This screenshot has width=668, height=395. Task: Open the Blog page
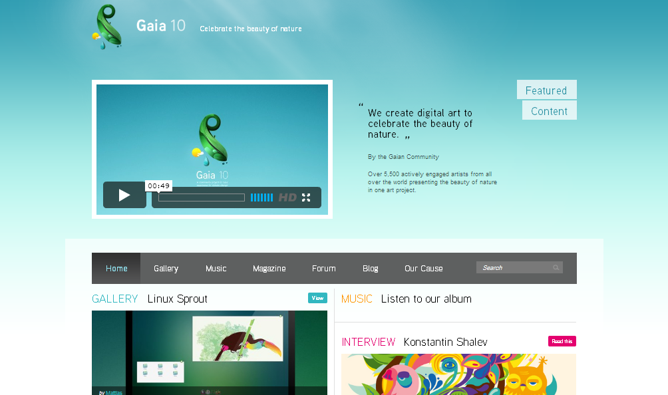370,269
